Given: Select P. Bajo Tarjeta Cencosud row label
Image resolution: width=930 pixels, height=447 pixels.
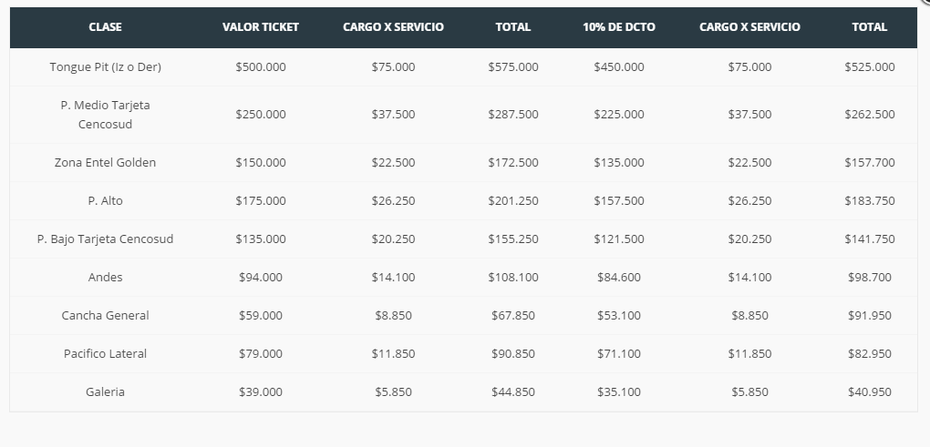Looking at the screenshot, I should [105, 239].
